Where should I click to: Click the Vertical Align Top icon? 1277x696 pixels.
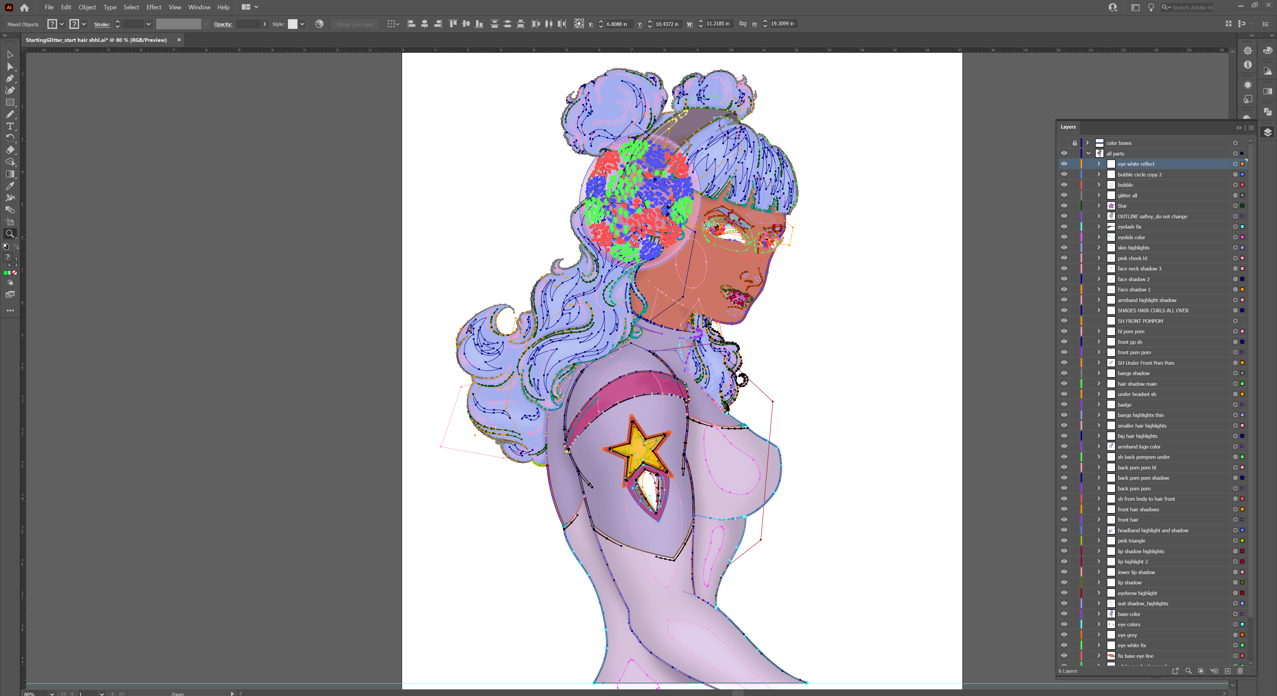pos(453,24)
